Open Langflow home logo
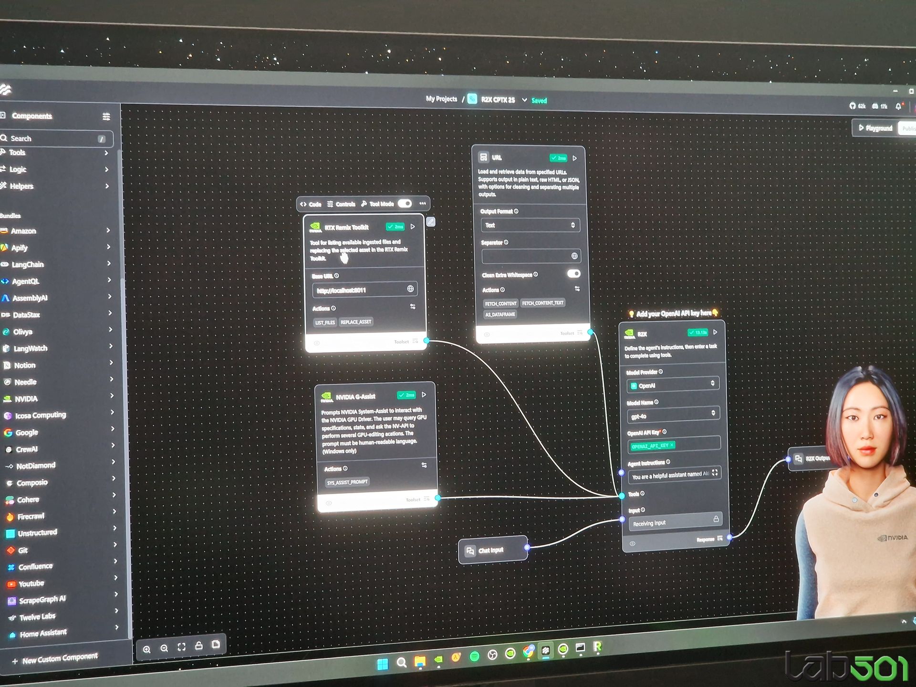 6,89
